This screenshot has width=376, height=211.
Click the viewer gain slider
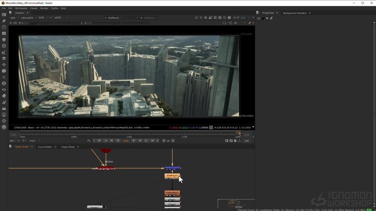[54, 23]
